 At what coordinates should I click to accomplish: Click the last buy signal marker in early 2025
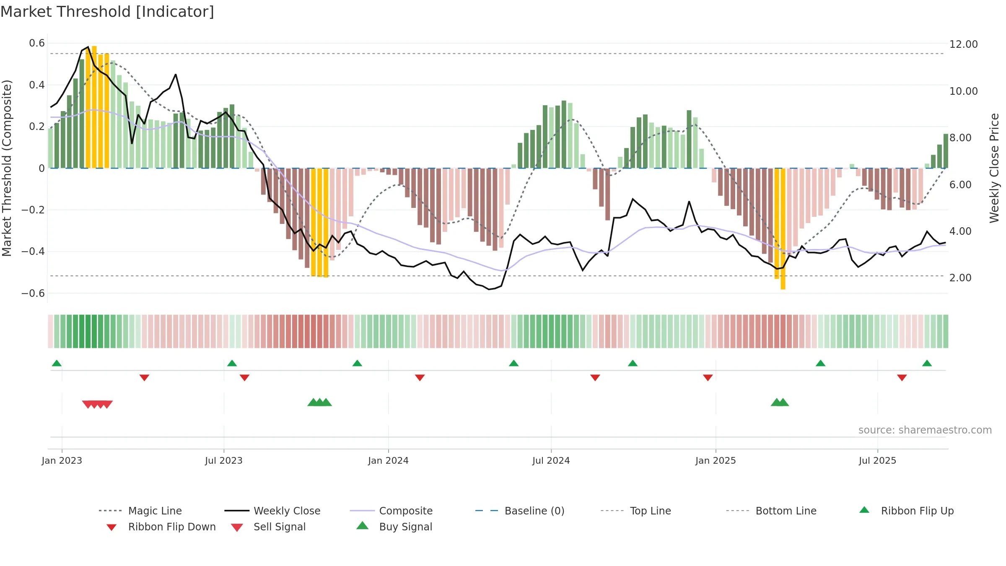tap(783, 402)
